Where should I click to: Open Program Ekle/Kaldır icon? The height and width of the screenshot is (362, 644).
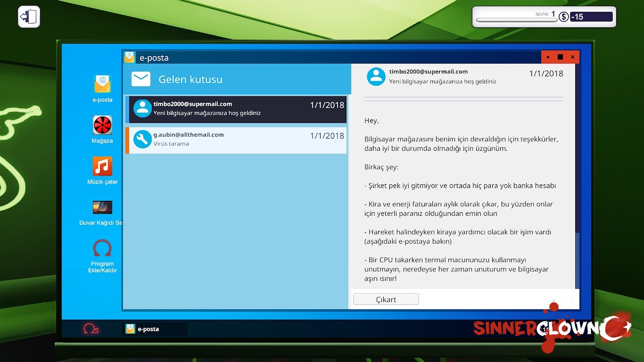coord(102,248)
